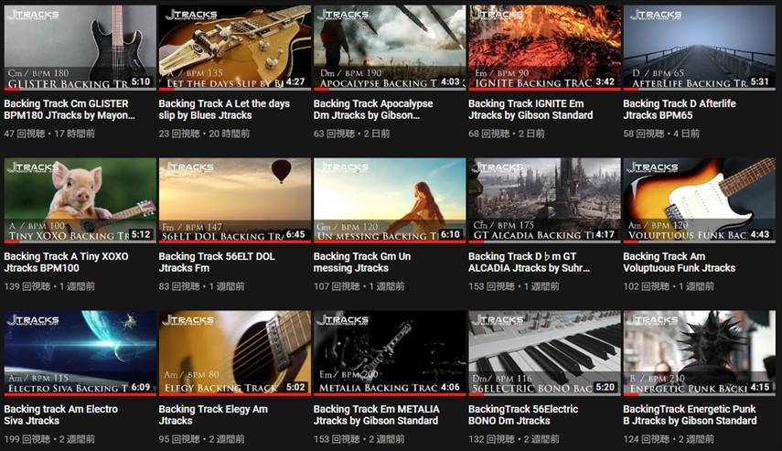Open the 56ELT DOL hot air balloon thumbnail
This screenshot has height=451, width=782.
(235, 200)
